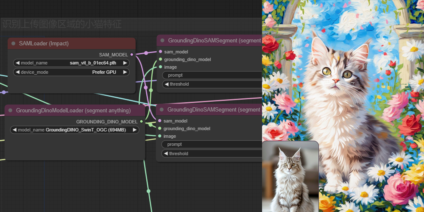424x212 pixels.
Task: Click the prompt field in lower segment node
Action: click(212, 145)
